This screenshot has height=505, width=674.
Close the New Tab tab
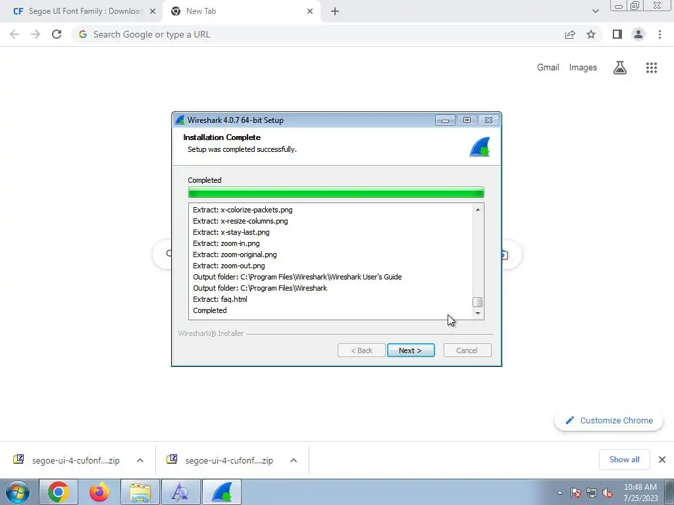tap(310, 12)
